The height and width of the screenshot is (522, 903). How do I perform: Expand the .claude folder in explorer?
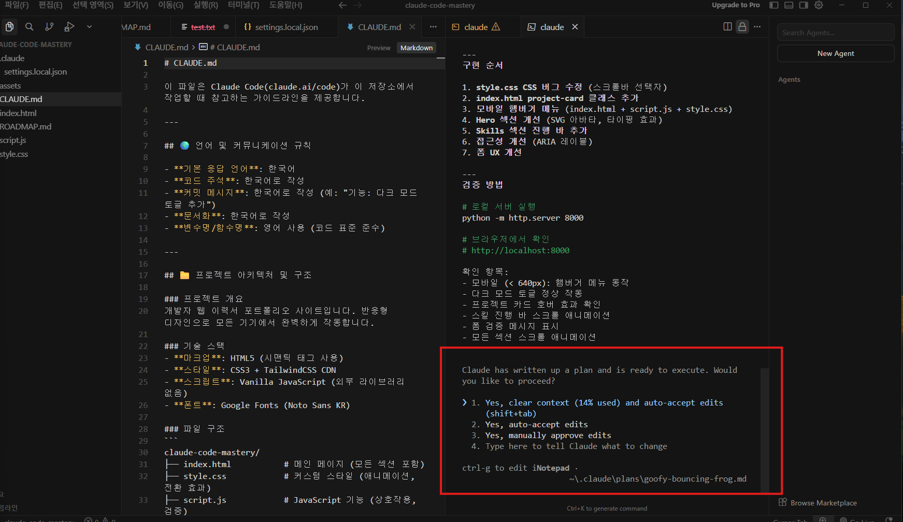[x=12, y=58]
